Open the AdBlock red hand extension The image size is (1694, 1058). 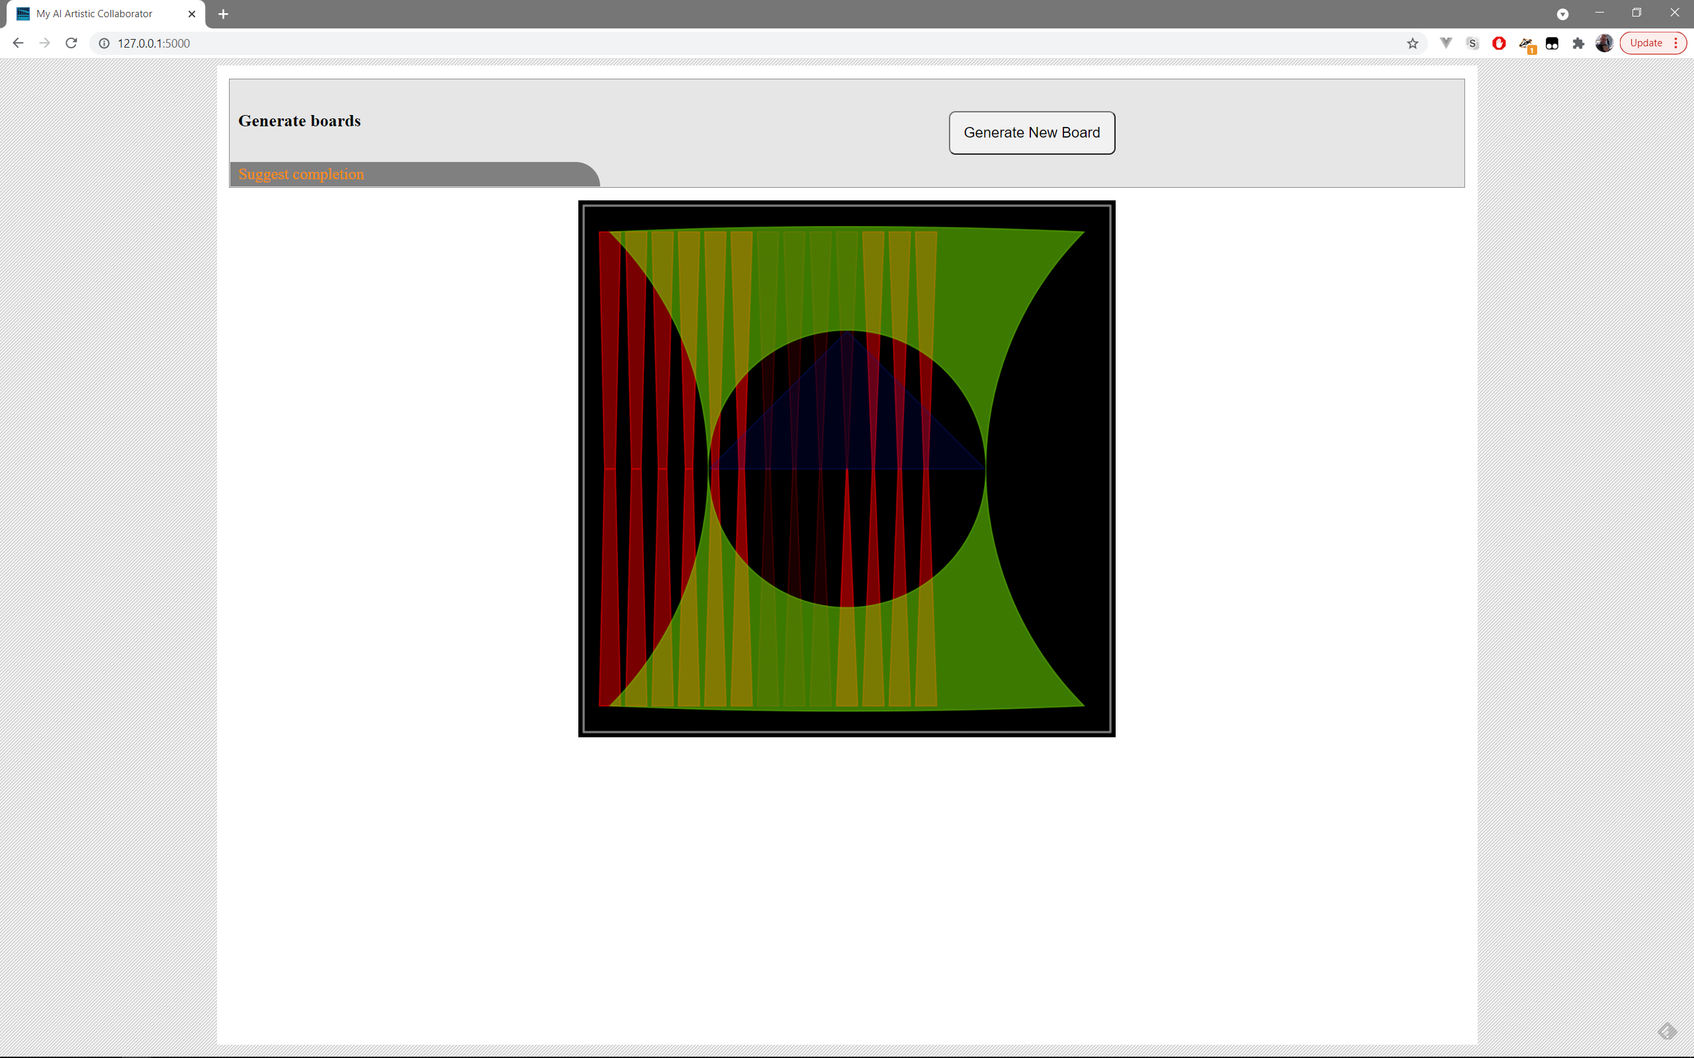[x=1499, y=44]
